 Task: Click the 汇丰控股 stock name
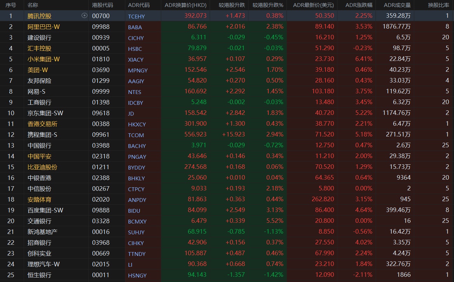click(39, 48)
